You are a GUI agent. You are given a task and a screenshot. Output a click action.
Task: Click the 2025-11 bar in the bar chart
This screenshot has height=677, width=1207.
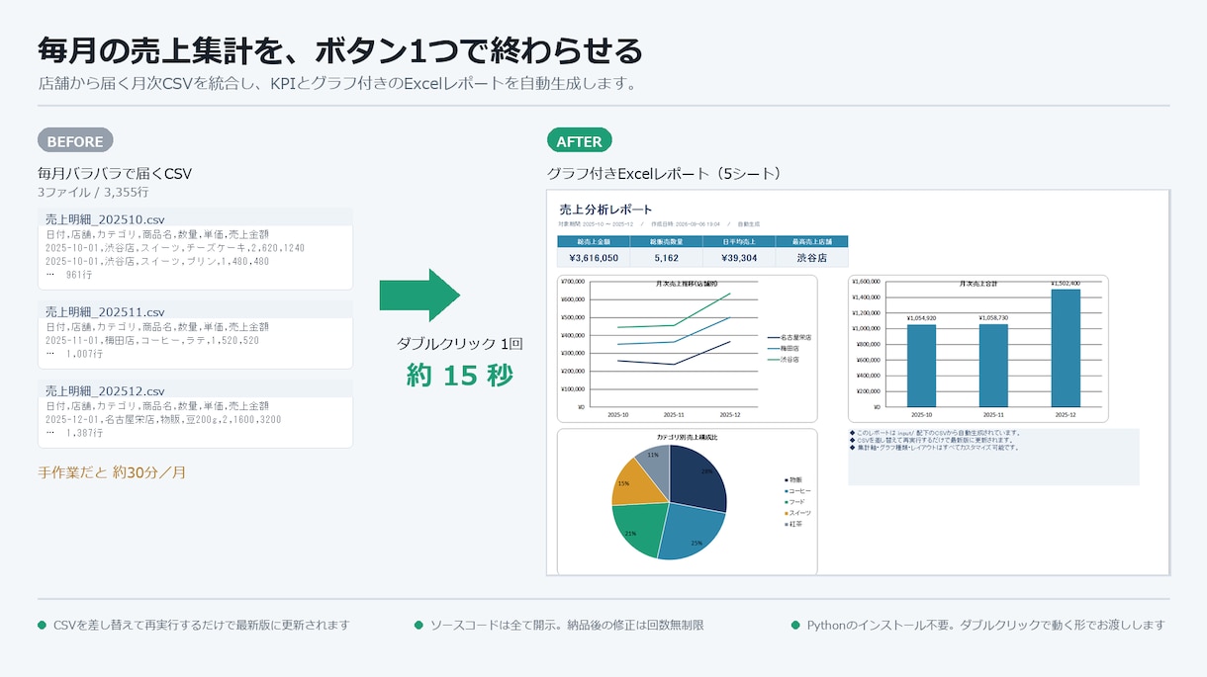click(993, 365)
